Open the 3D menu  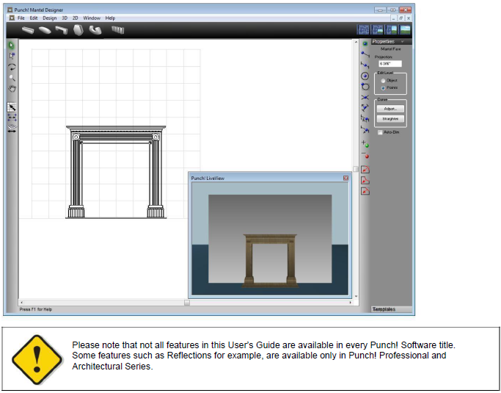[65, 18]
